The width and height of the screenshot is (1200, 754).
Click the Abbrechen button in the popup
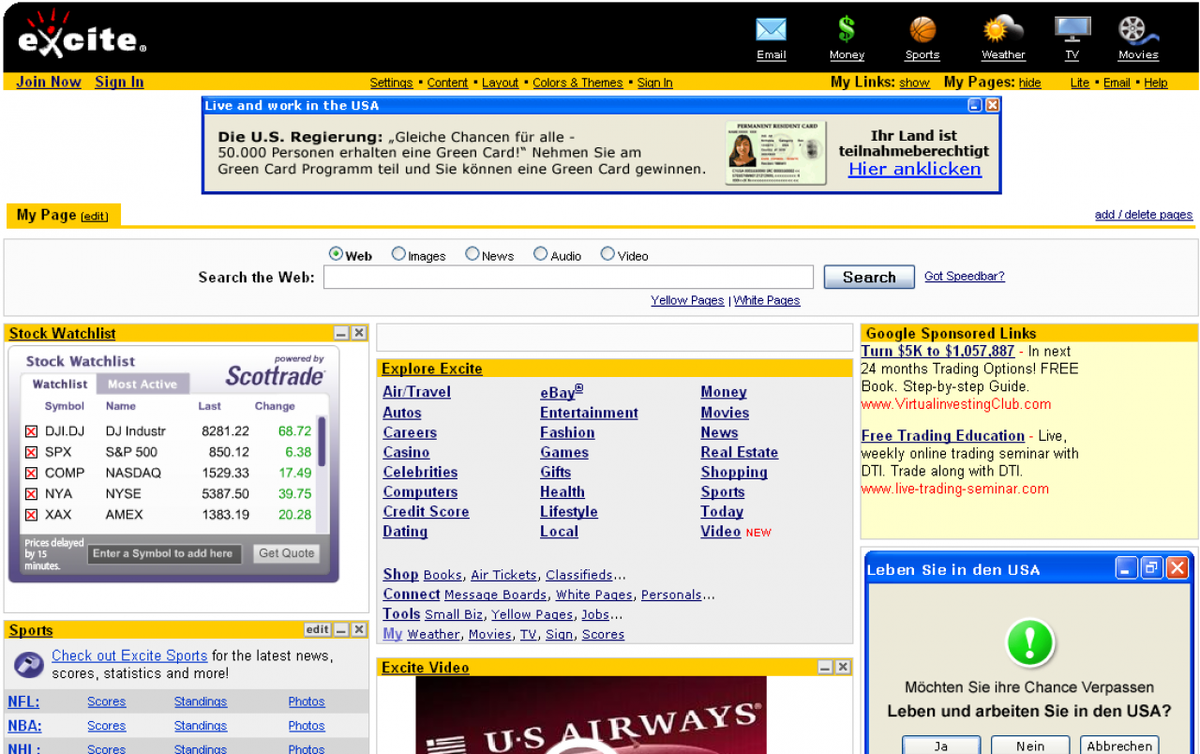click(x=1120, y=746)
